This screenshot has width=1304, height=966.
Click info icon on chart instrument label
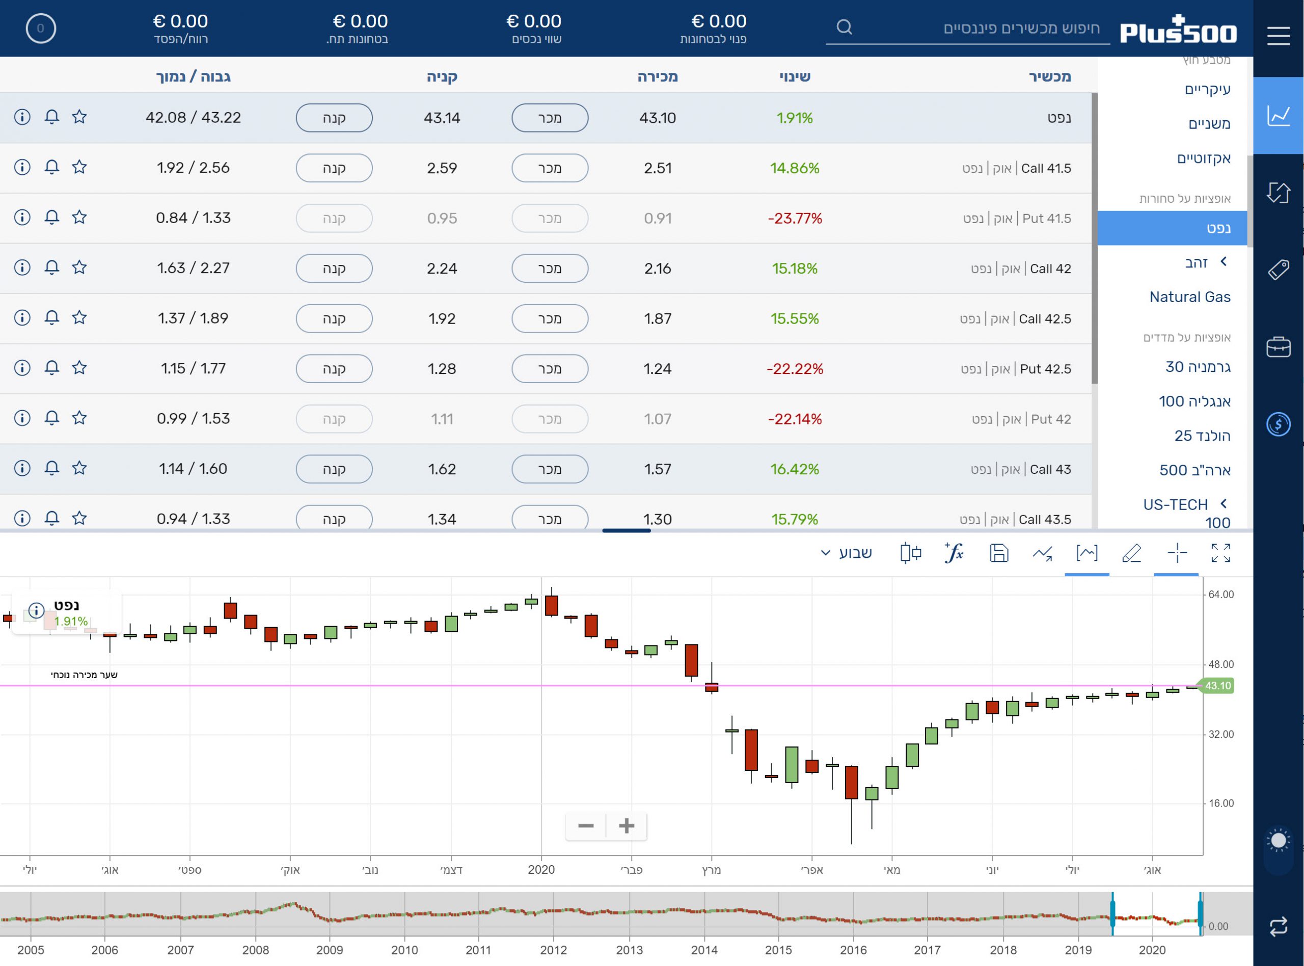click(x=36, y=610)
